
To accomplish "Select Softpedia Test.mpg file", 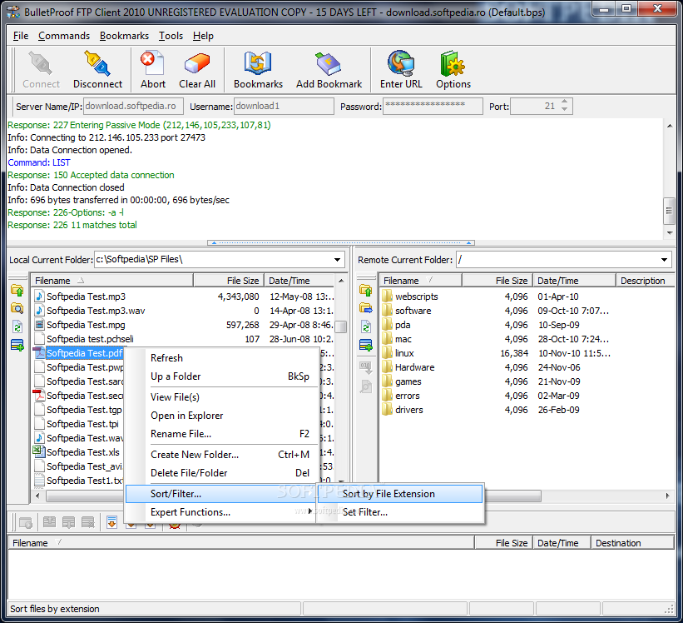I will coord(86,325).
